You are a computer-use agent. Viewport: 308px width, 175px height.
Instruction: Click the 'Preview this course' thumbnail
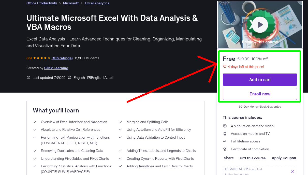point(260,25)
